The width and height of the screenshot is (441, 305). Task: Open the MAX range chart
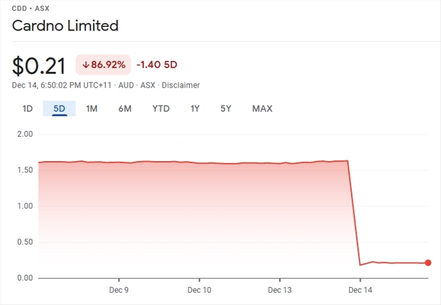point(262,109)
